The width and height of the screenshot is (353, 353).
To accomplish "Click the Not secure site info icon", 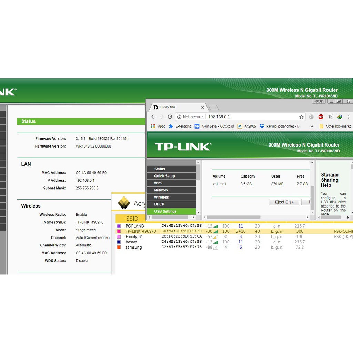I will 179,117.
